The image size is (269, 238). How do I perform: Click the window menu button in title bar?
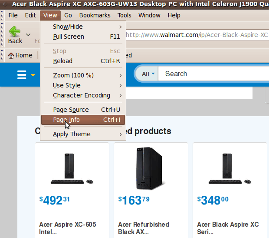(x=5, y=4)
